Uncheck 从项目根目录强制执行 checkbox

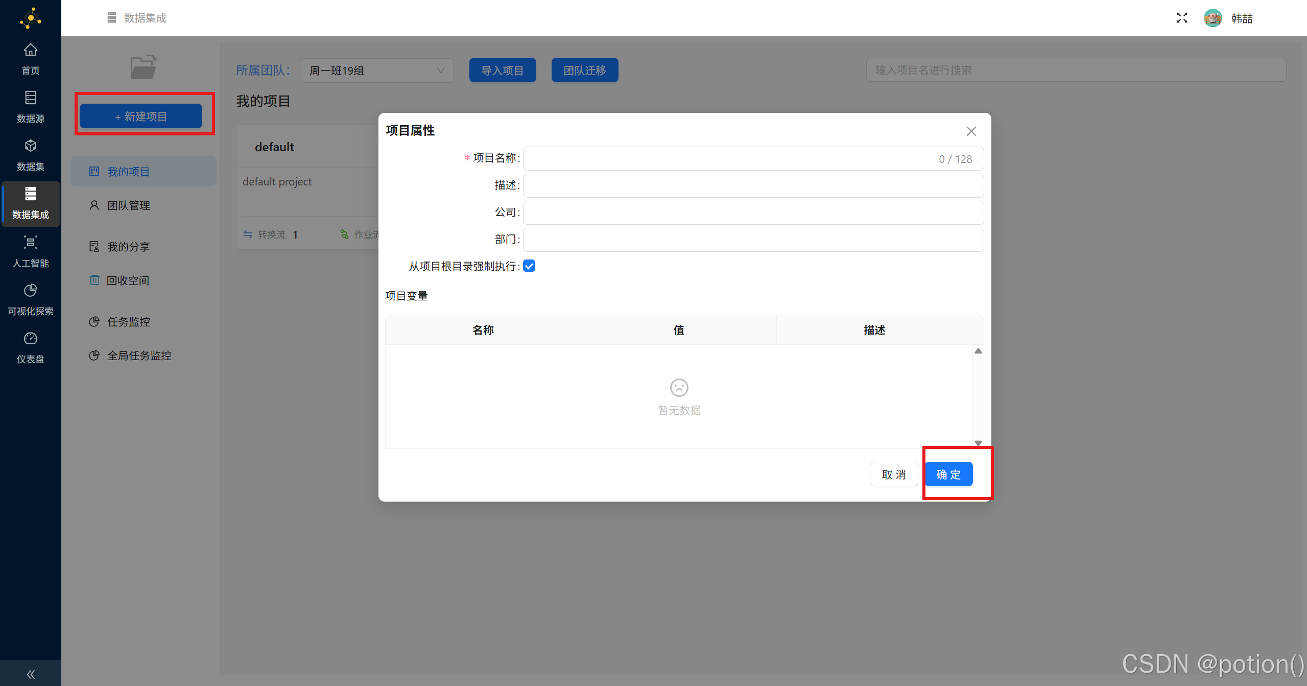[x=529, y=266]
